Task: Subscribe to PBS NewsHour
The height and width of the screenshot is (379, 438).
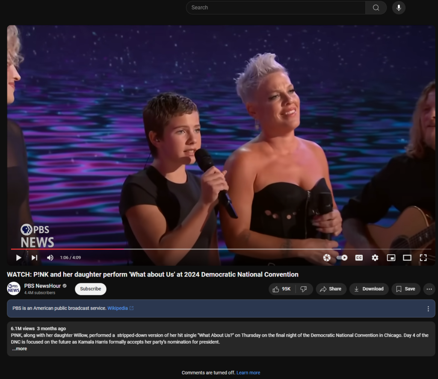Action: (91, 289)
